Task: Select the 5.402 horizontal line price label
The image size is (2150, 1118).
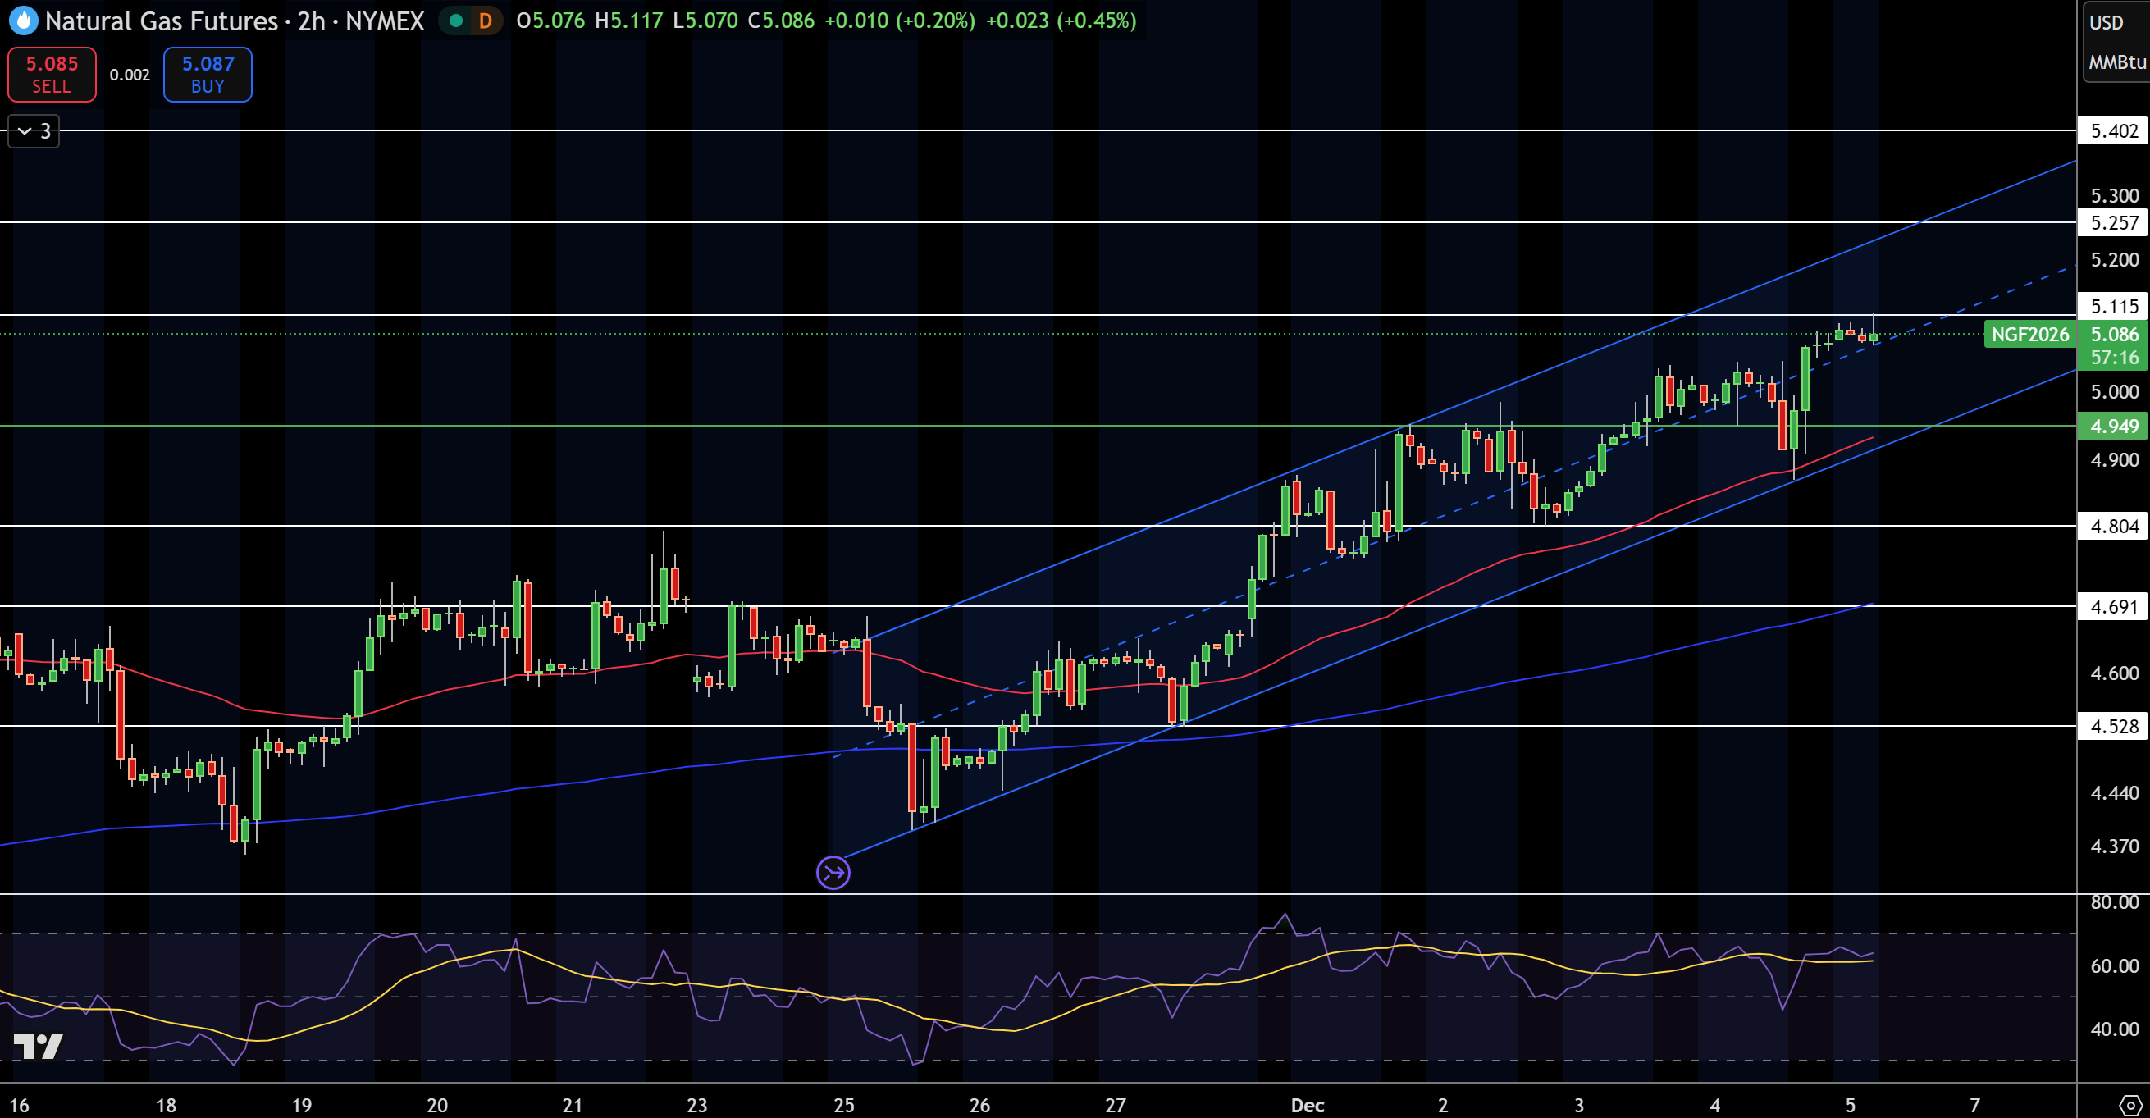Action: coord(2112,131)
